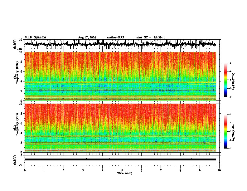
Task: Click the ch.1 spectrogram red horizontal line near 5.5 kHz
Action: click(x=120, y=74)
